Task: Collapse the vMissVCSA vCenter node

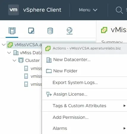Action: tap(4, 45)
